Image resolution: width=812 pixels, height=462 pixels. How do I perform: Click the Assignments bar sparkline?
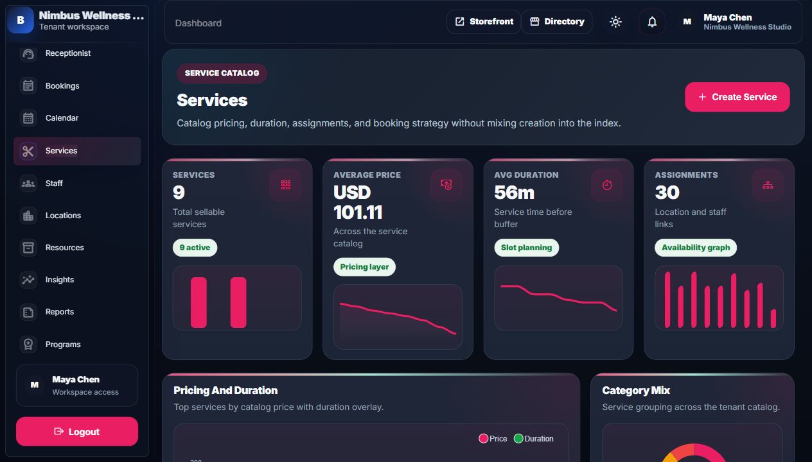coord(719,298)
